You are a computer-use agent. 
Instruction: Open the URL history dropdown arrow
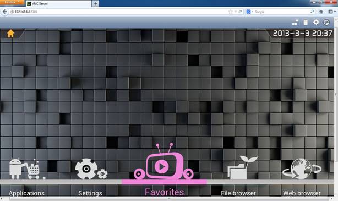point(236,12)
